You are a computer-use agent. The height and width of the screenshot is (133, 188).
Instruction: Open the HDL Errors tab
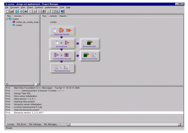pos(21,124)
